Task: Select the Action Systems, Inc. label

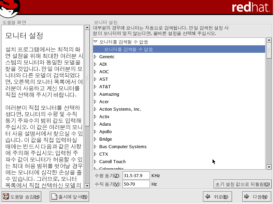Action: [120, 109]
